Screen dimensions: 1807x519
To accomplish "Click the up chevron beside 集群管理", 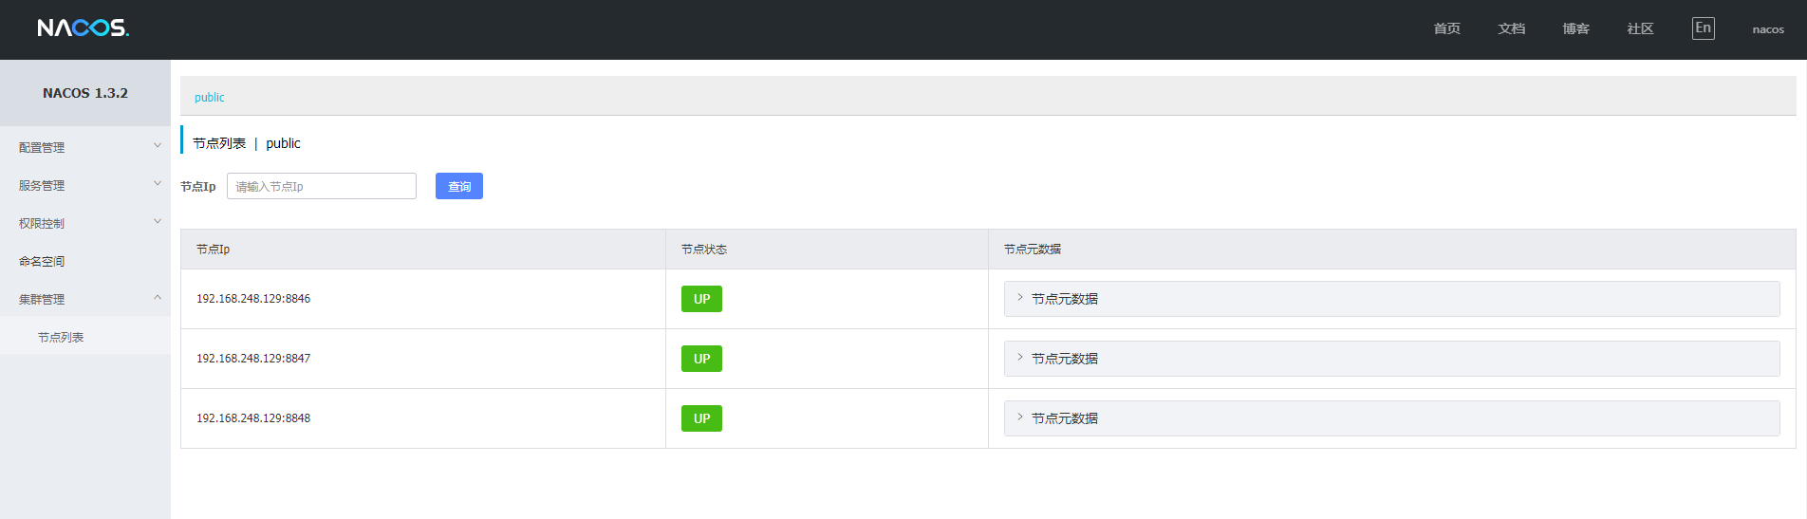I will click(x=158, y=297).
